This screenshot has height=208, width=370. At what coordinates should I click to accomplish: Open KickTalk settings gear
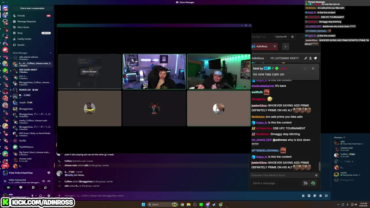[292, 37]
